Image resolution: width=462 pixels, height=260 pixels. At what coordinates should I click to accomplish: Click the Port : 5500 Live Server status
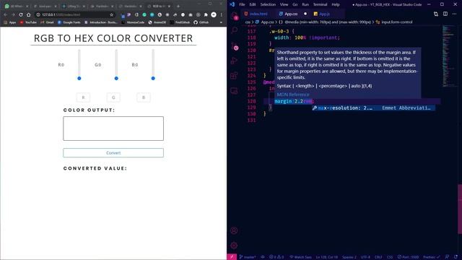(409, 257)
